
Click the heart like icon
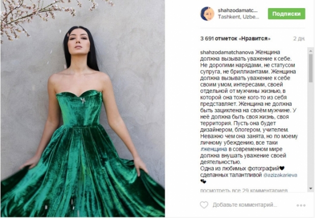[204, 205]
